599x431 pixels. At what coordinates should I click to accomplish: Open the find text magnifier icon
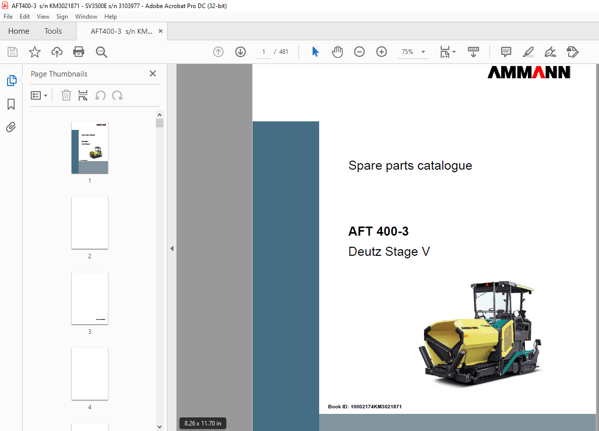101,52
